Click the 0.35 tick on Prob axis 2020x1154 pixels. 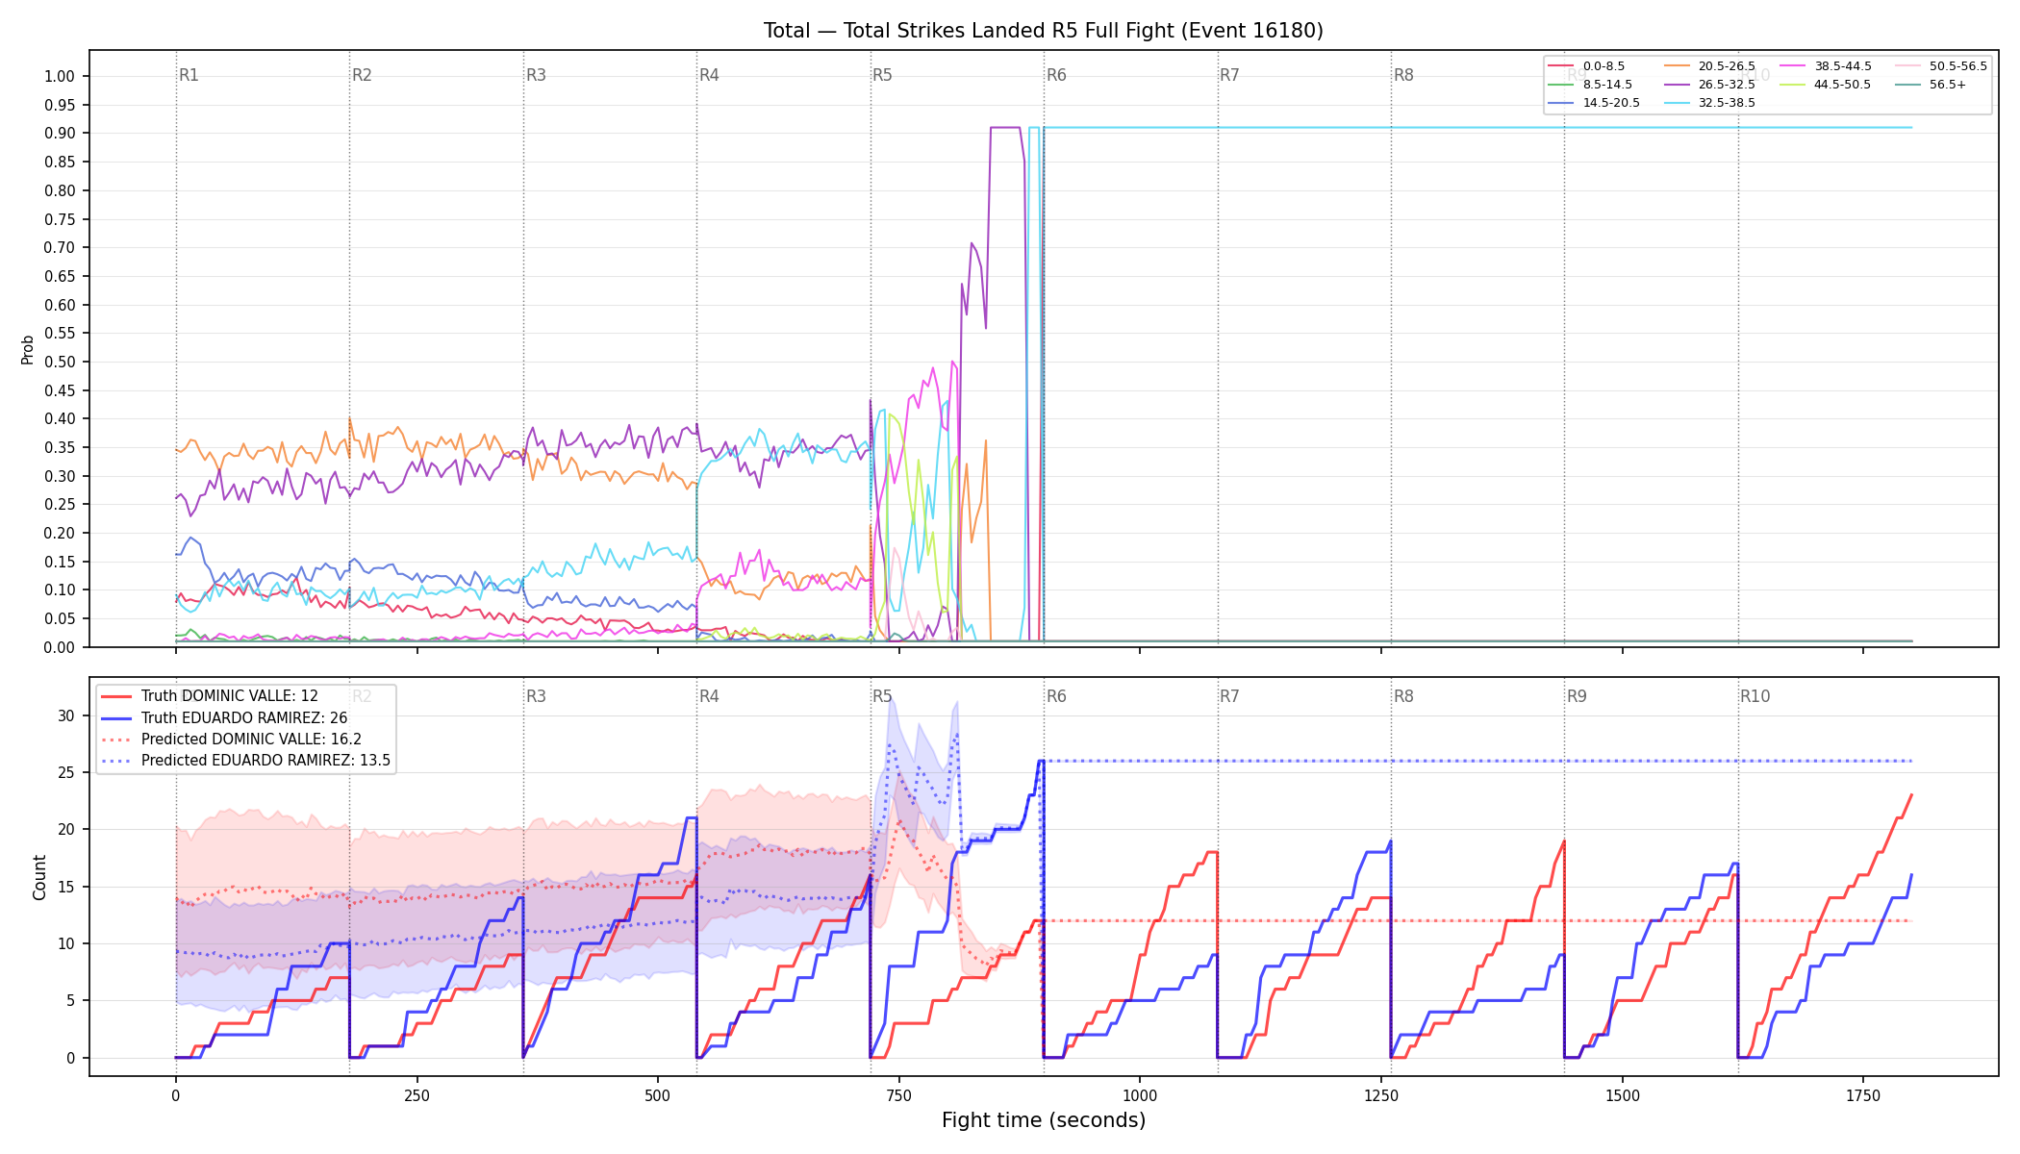point(60,447)
